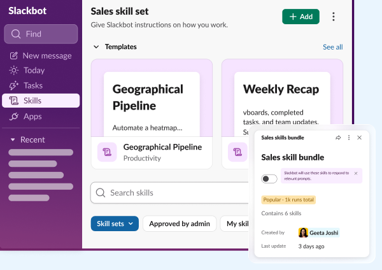Click the Geographical Pipeline skill icon
382x270 pixels.
107,152
